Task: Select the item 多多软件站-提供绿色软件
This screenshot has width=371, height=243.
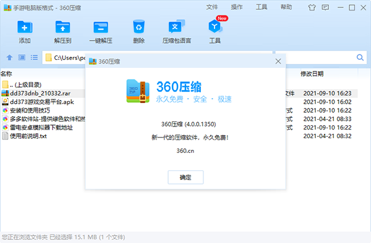Action: click(x=48, y=118)
